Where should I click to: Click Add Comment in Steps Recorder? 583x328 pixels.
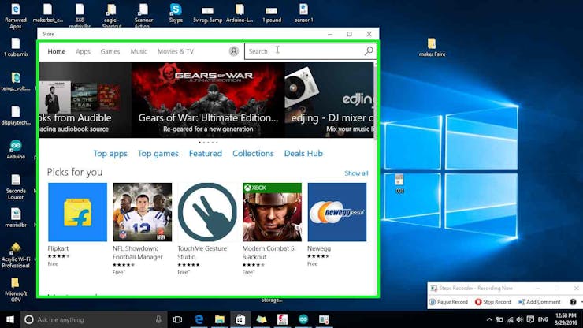pyautogui.click(x=539, y=302)
